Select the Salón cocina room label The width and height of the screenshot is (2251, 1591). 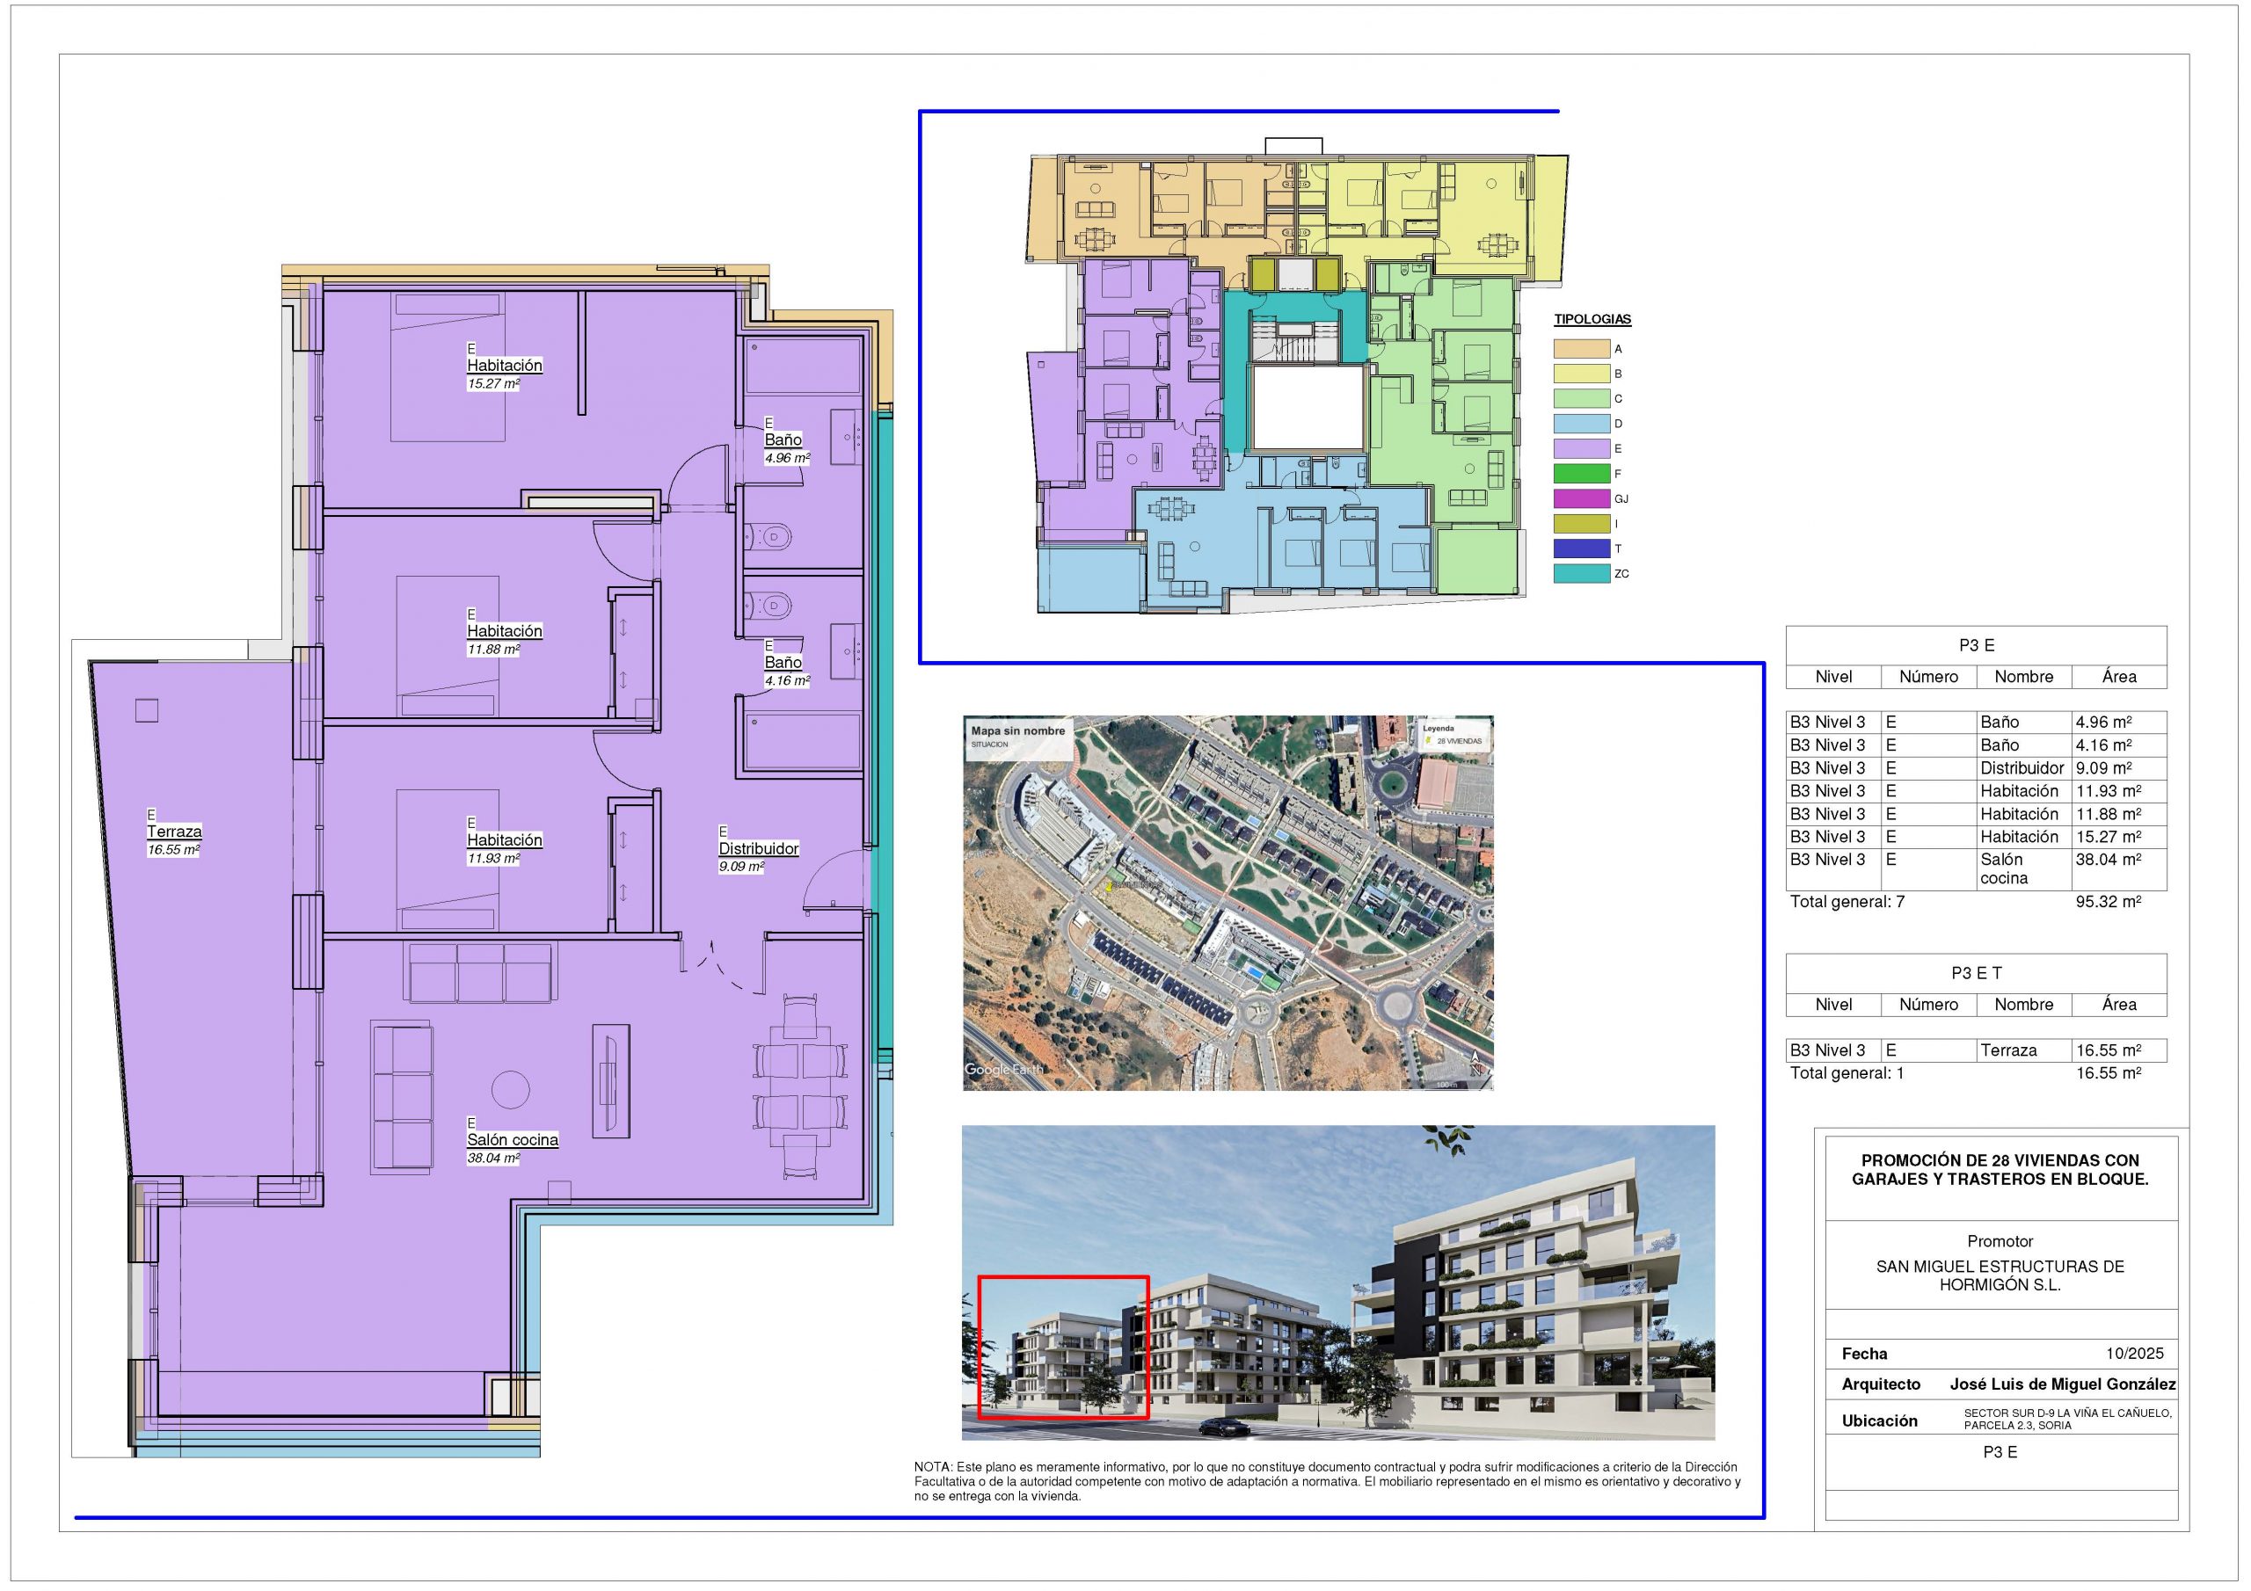[x=512, y=1139]
